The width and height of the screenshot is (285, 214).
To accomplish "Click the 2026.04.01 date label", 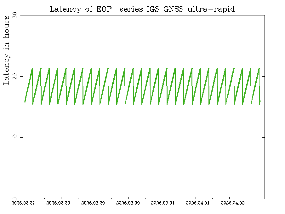I will (198, 203).
